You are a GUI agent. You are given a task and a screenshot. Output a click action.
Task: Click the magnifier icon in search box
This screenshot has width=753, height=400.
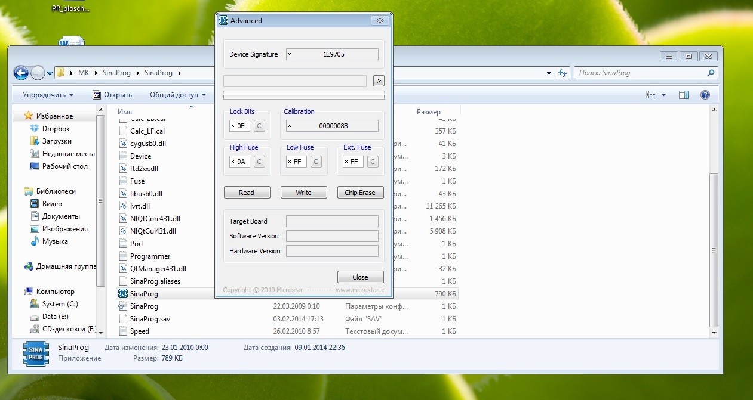point(711,73)
